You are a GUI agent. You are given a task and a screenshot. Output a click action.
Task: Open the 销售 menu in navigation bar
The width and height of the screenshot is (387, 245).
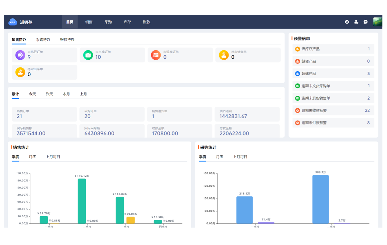[x=89, y=22]
